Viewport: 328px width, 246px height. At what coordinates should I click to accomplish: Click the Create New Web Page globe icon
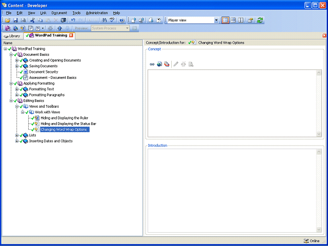[x=159, y=64]
